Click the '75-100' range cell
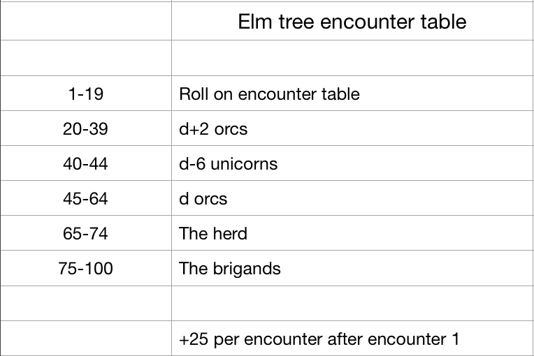 click(86, 268)
